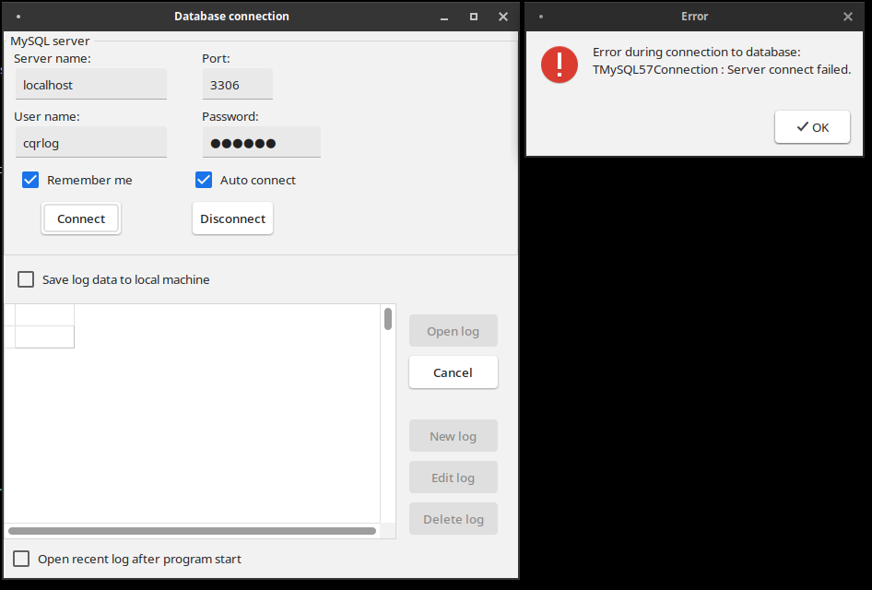Click the Database connection title bar text
Screen dimensions: 872x590
[x=232, y=16]
